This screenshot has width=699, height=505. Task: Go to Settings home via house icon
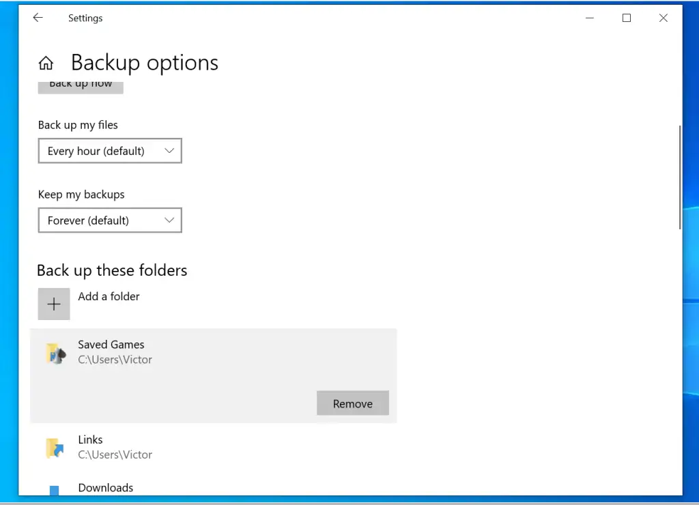point(46,63)
